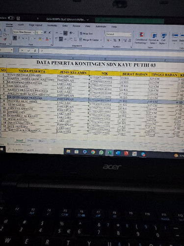This screenshot has width=184, height=246.
Task: Click the Insert cells button
Action: (x=175, y=38)
